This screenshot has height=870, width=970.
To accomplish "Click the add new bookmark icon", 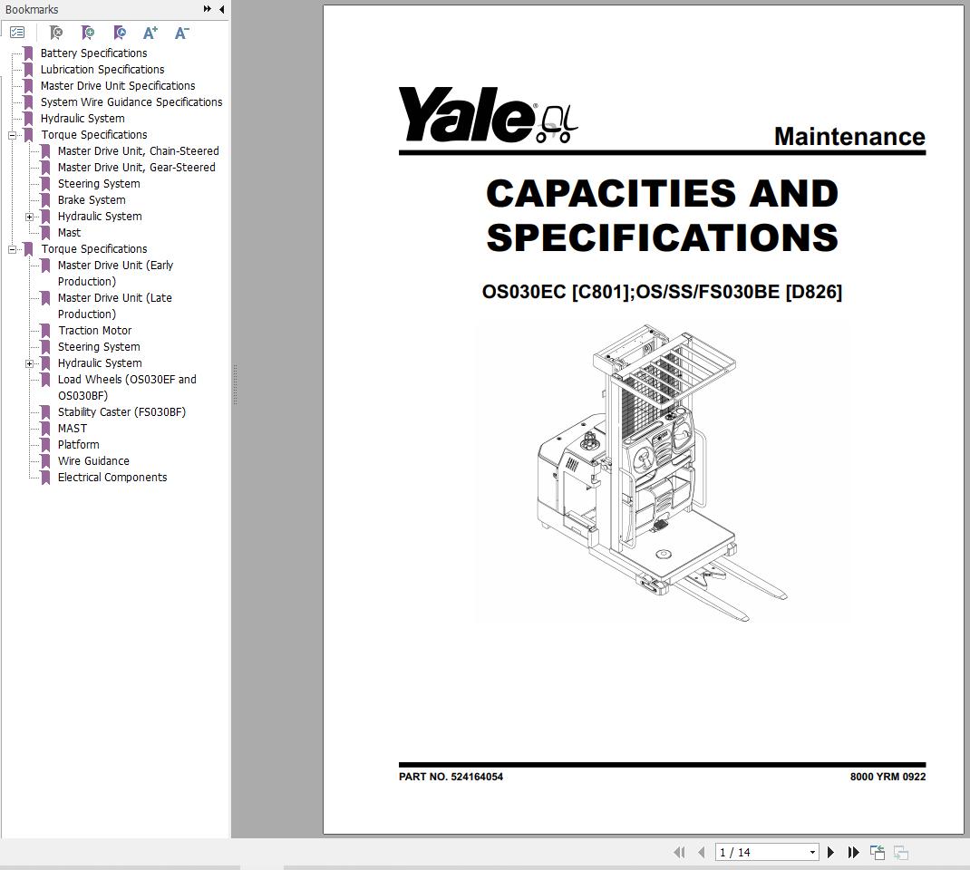I will [88, 32].
